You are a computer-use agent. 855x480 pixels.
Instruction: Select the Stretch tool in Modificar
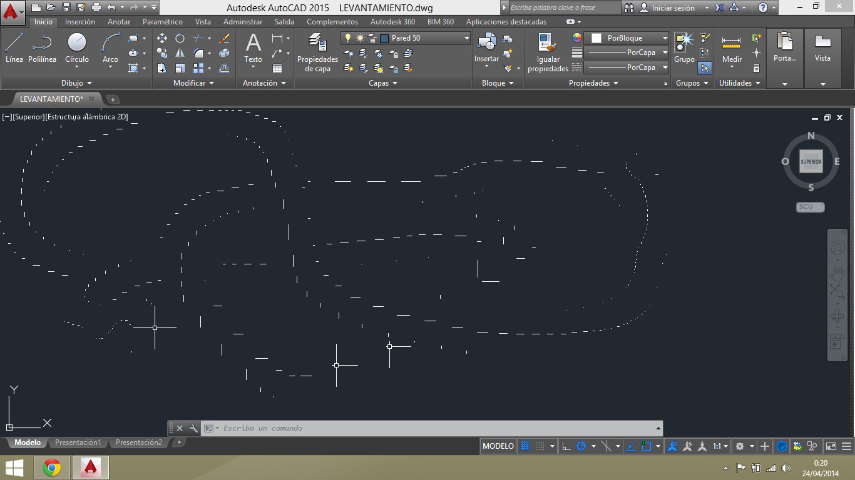(x=162, y=68)
